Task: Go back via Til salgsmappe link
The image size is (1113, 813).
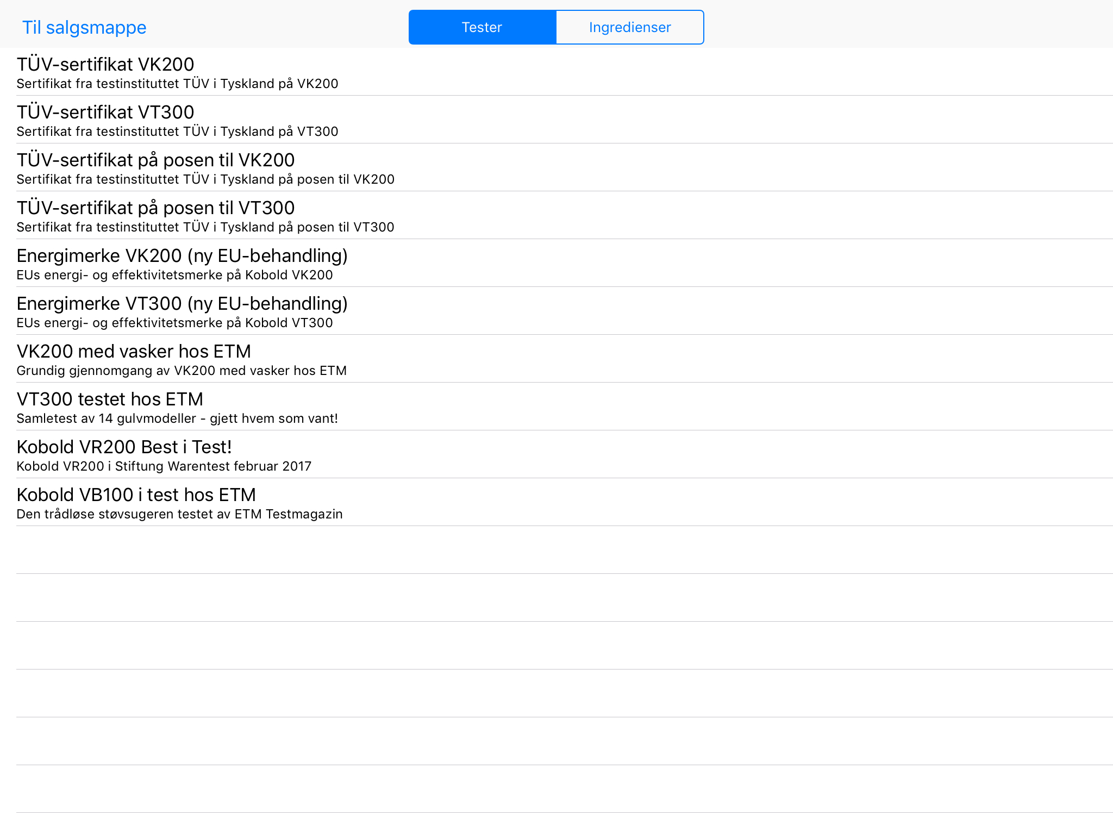Action: tap(84, 27)
